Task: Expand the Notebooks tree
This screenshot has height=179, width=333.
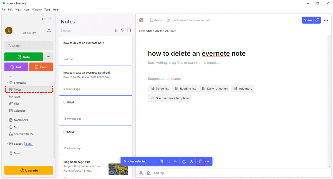Action: tap(7, 120)
